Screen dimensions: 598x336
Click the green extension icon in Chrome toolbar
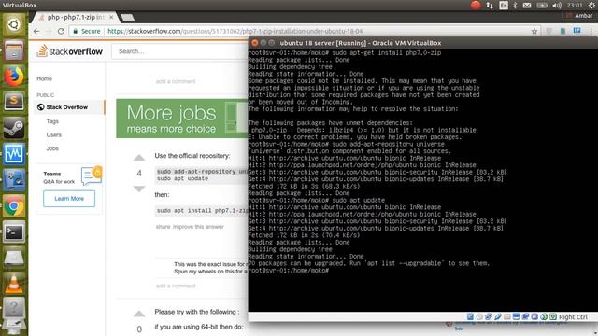pos(562,31)
